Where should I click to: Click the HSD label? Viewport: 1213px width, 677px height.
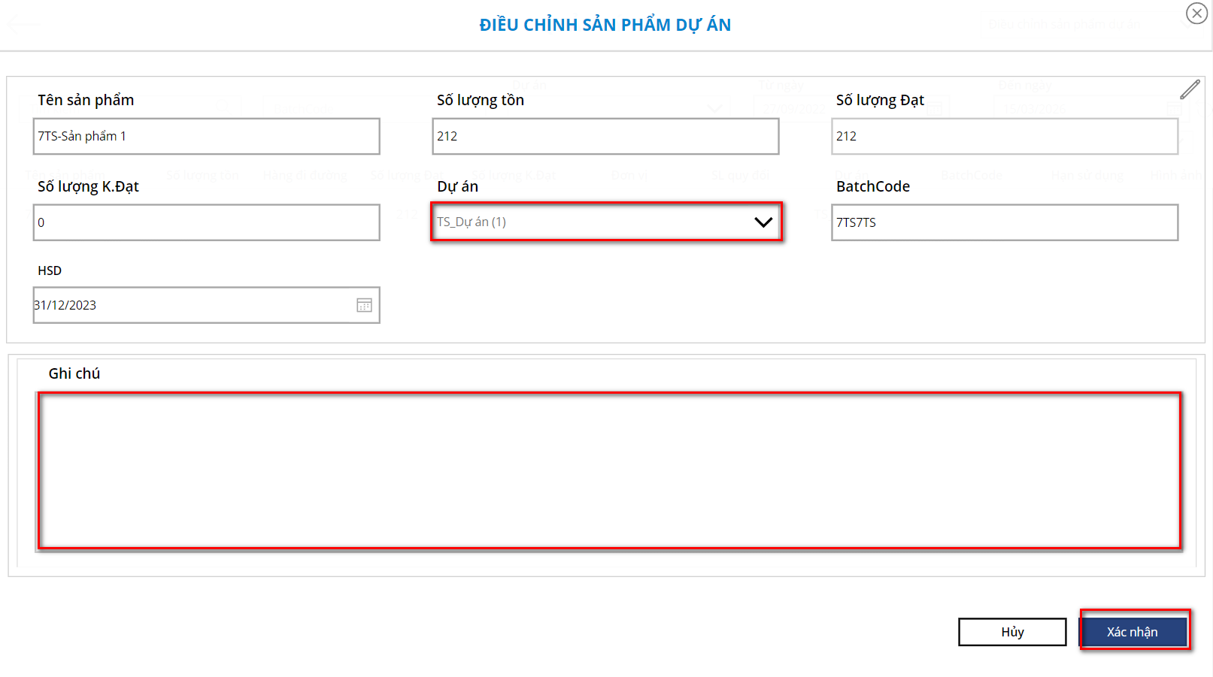tap(50, 270)
